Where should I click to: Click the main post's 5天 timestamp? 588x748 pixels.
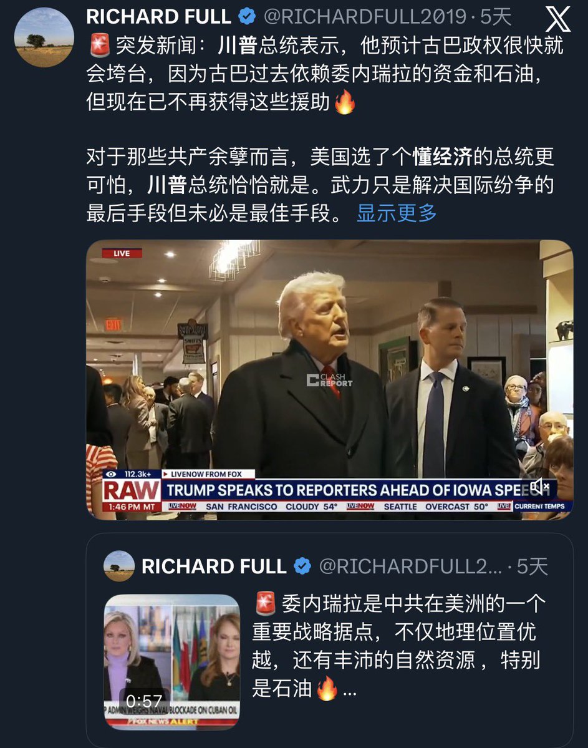(496, 17)
